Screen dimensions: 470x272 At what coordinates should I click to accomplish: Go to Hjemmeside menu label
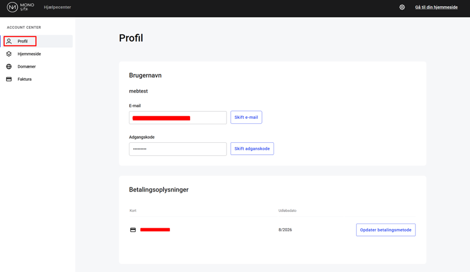point(29,54)
